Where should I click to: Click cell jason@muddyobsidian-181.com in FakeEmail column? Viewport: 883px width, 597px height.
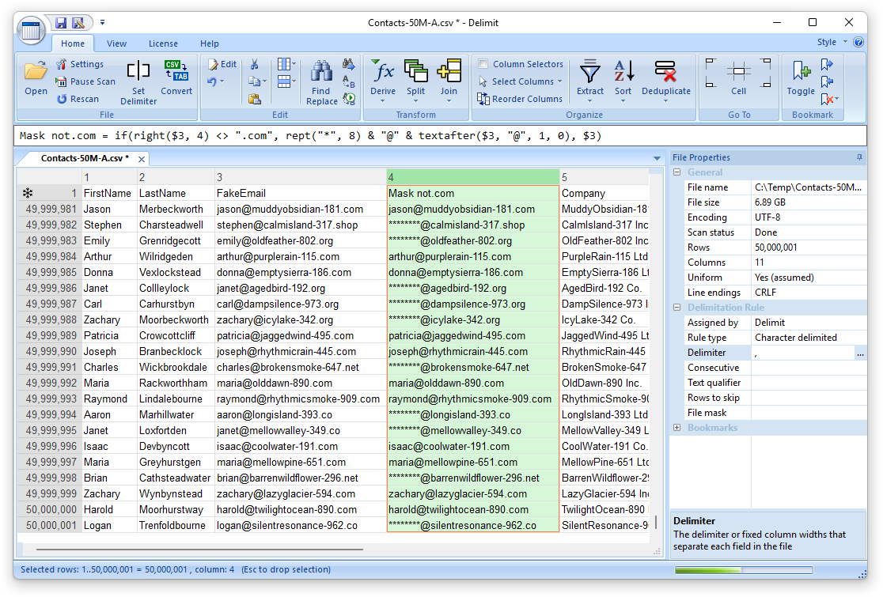click(300, 210)
